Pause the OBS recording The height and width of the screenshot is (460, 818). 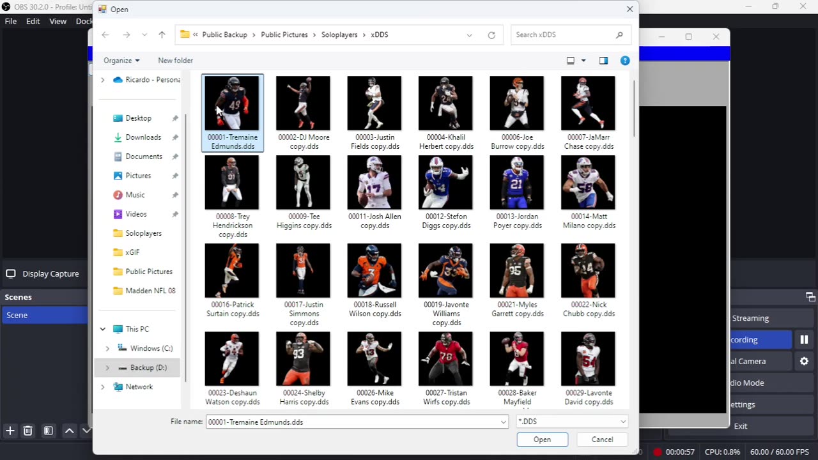[x=804, y=340]
